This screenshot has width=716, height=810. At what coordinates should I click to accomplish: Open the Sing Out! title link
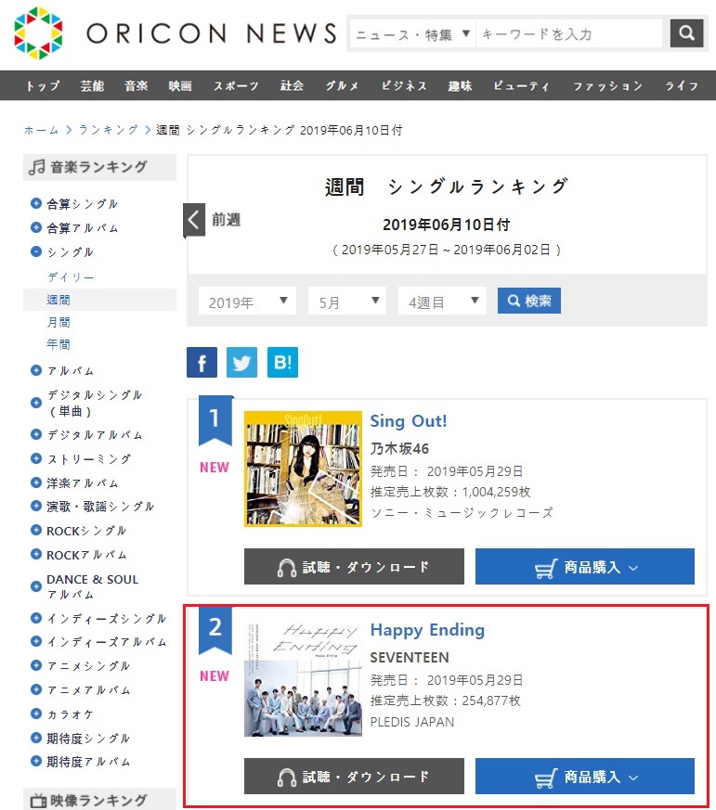(x=409, y=420)
